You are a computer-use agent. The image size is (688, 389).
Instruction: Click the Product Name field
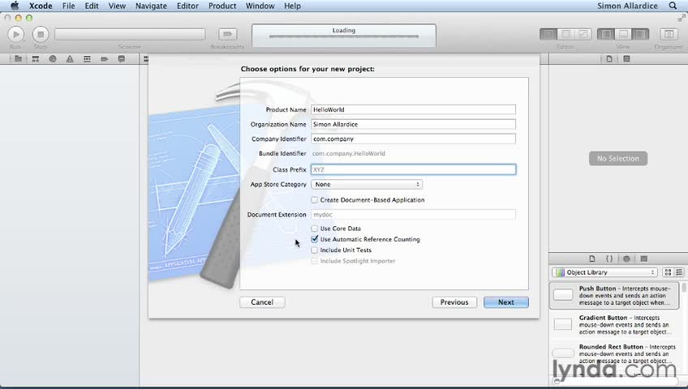pos(413,109)
